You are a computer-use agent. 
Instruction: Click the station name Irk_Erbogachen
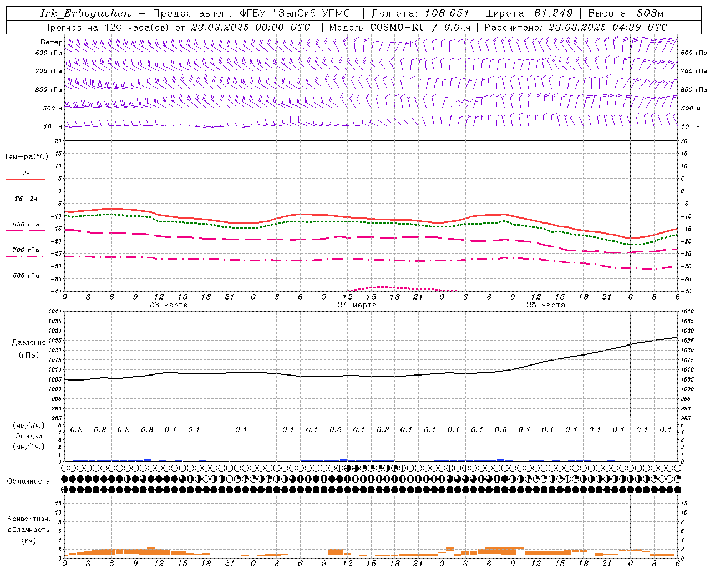pos(85,13)
